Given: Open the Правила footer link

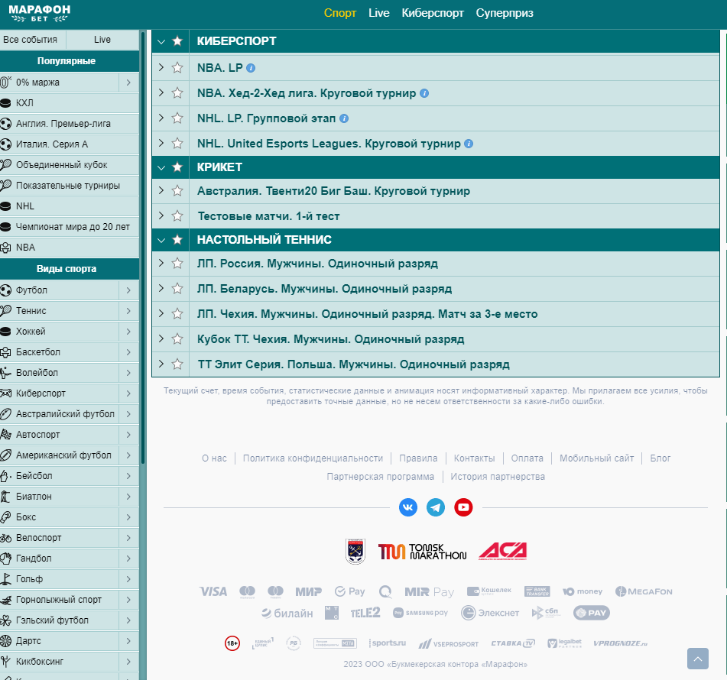Looking at the screenshot, I should (x=418, y=458).
